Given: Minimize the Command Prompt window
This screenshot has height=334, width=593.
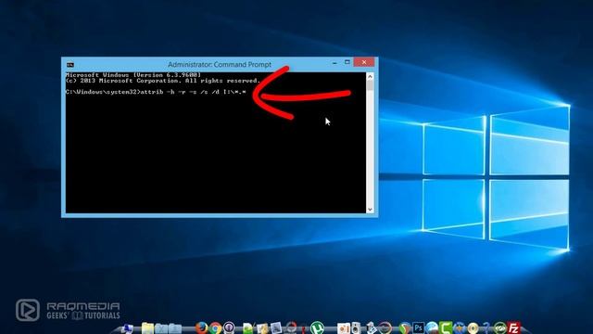Looking at the screenshot, I should 334,63.
